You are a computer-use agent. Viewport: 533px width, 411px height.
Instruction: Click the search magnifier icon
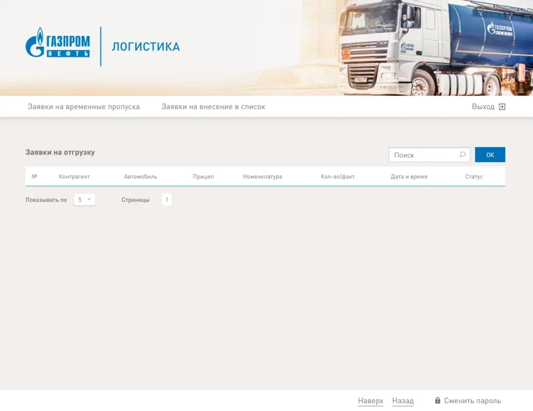[x=462, y=155]
